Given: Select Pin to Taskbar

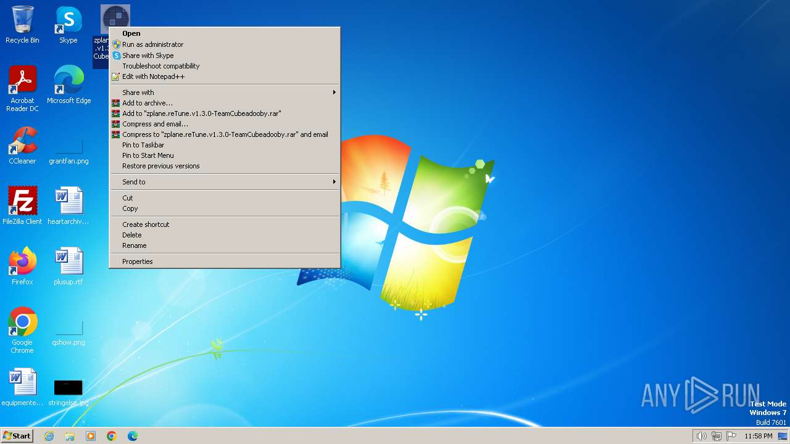Looking at the screenshot, I should pos(225,145).
